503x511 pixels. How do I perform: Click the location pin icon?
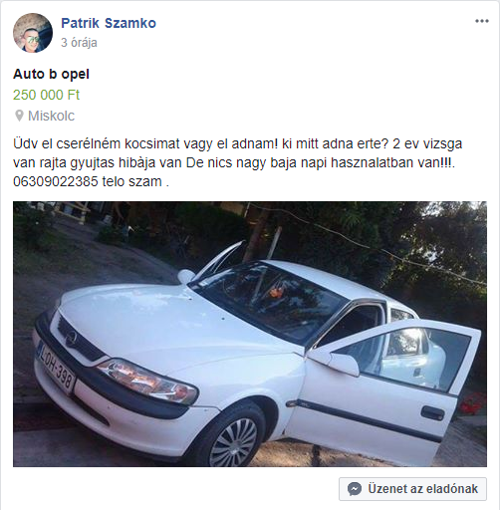click(x=19, y=116)
